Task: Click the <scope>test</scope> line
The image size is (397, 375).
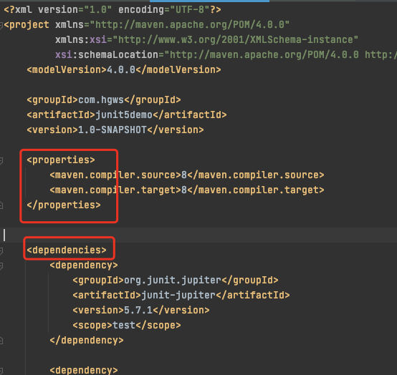Action: pos(127,325)
